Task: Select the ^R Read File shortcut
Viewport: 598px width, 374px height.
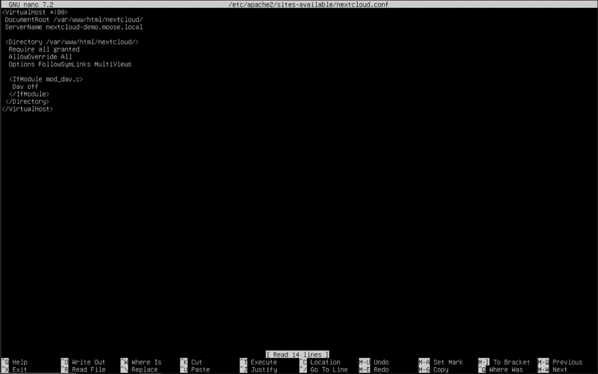Action: [x=83, y=370]
